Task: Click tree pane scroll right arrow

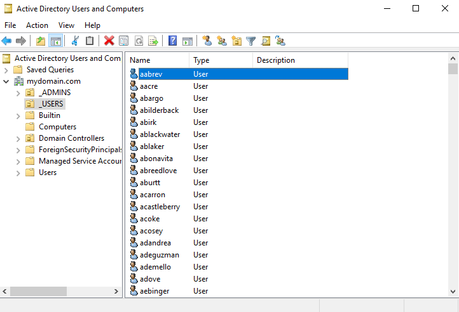Action: click(x=116, y=291)
